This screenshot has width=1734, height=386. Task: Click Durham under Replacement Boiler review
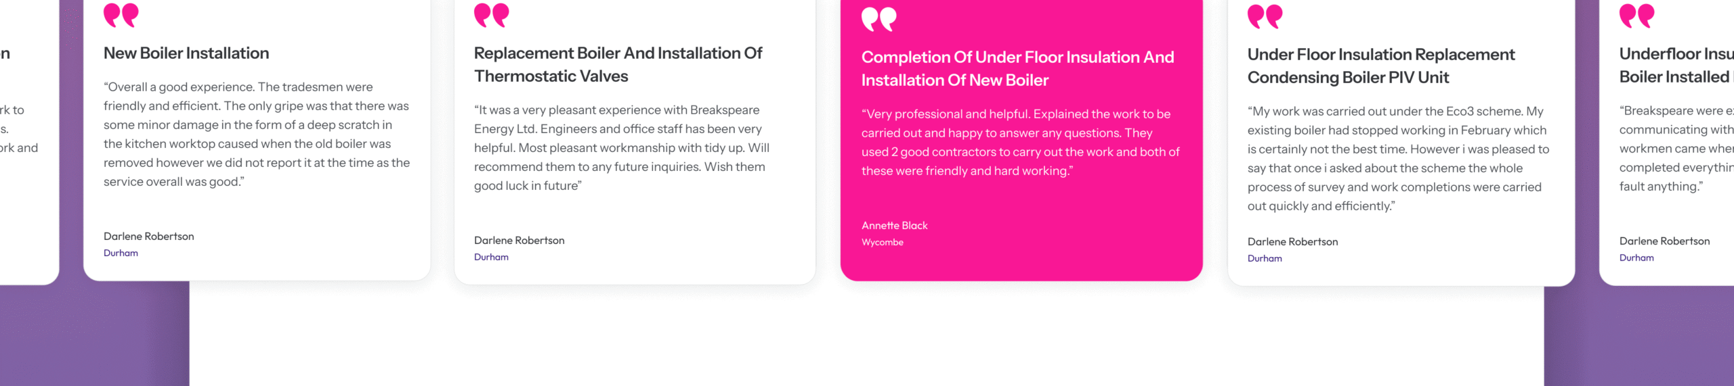(x=491, y=257)
